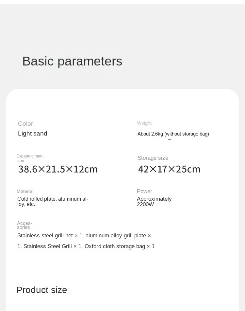Select the 'Expand dimension' label
The image size is (245, 311).
point(30,158)
